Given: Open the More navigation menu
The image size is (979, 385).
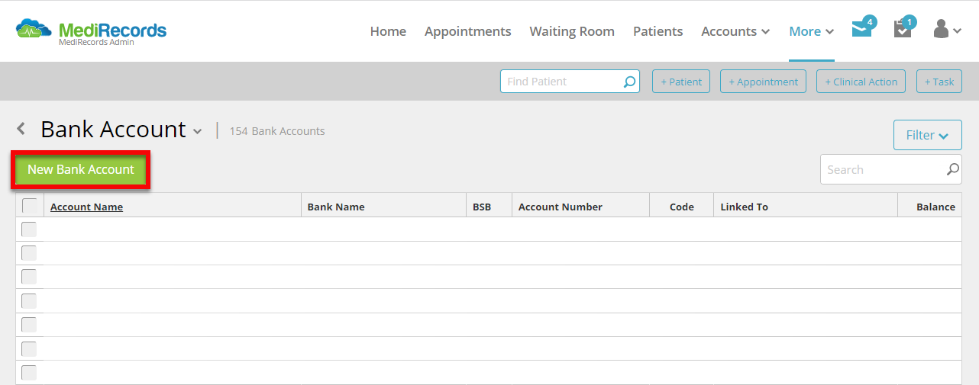Looking at the screenshot, I should [811, 31].
